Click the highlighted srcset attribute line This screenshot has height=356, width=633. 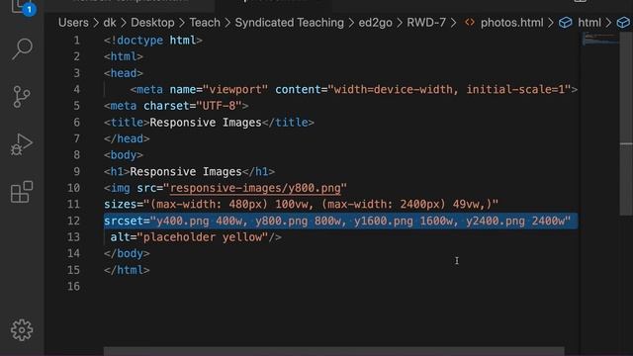click(x=340, y=221)
